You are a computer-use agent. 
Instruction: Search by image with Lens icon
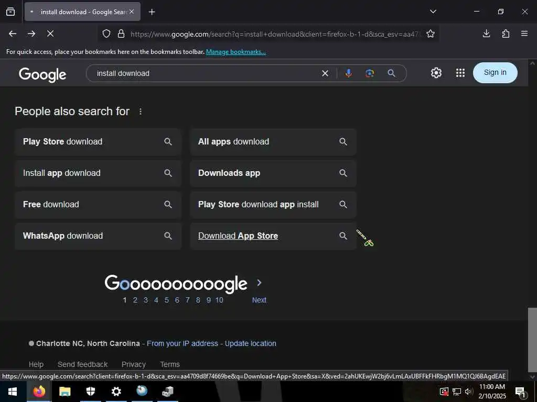(370, 73)
